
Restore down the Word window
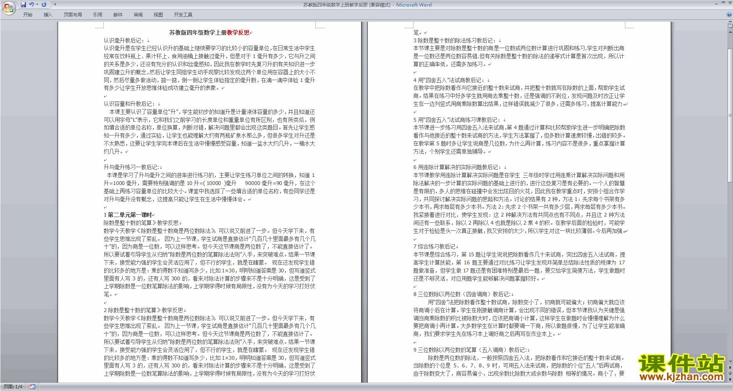coord(723,3)
